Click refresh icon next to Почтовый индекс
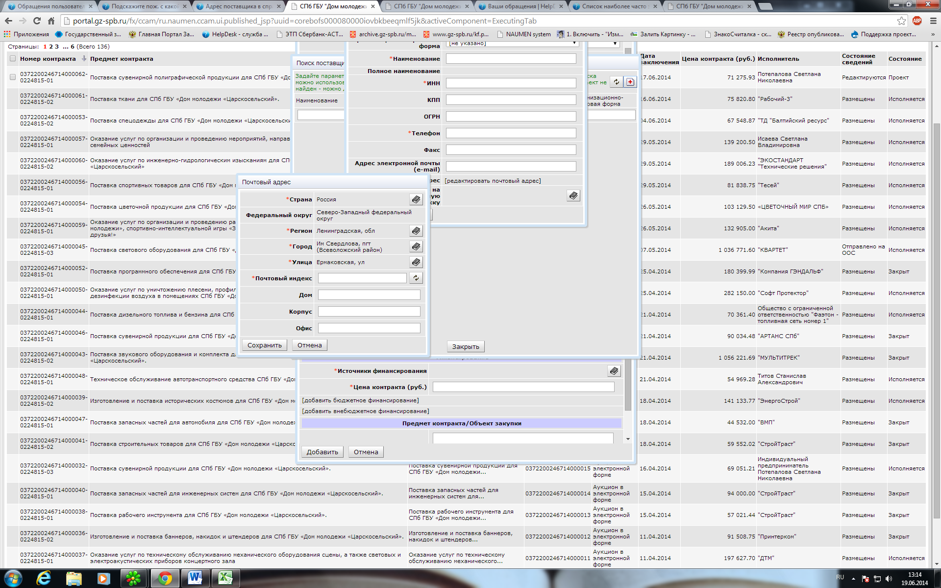This screenshot has height=588, width=941. pos(416,278)
